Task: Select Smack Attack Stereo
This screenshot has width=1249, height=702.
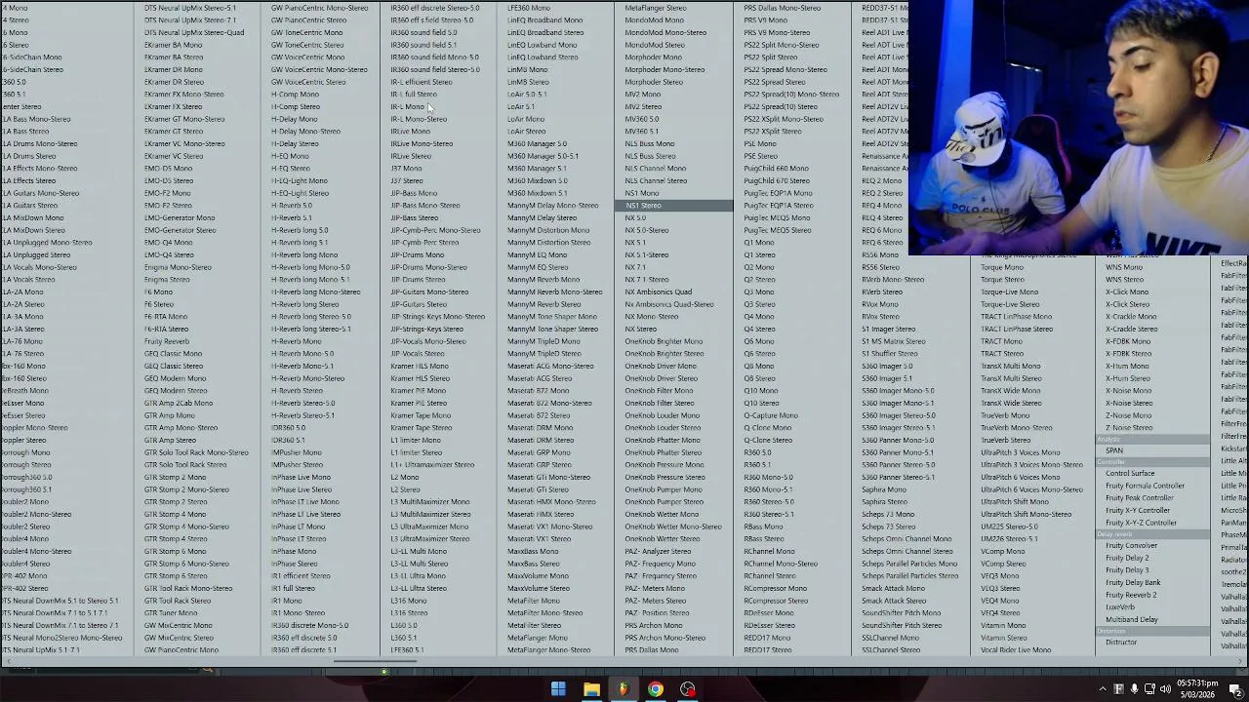Action: click(894, 601)
